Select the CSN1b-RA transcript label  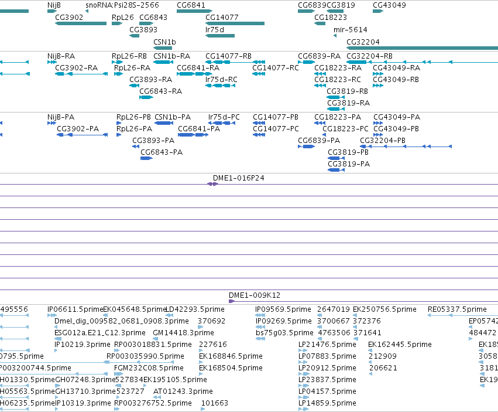pyautogui.click(x=172, y=56)
